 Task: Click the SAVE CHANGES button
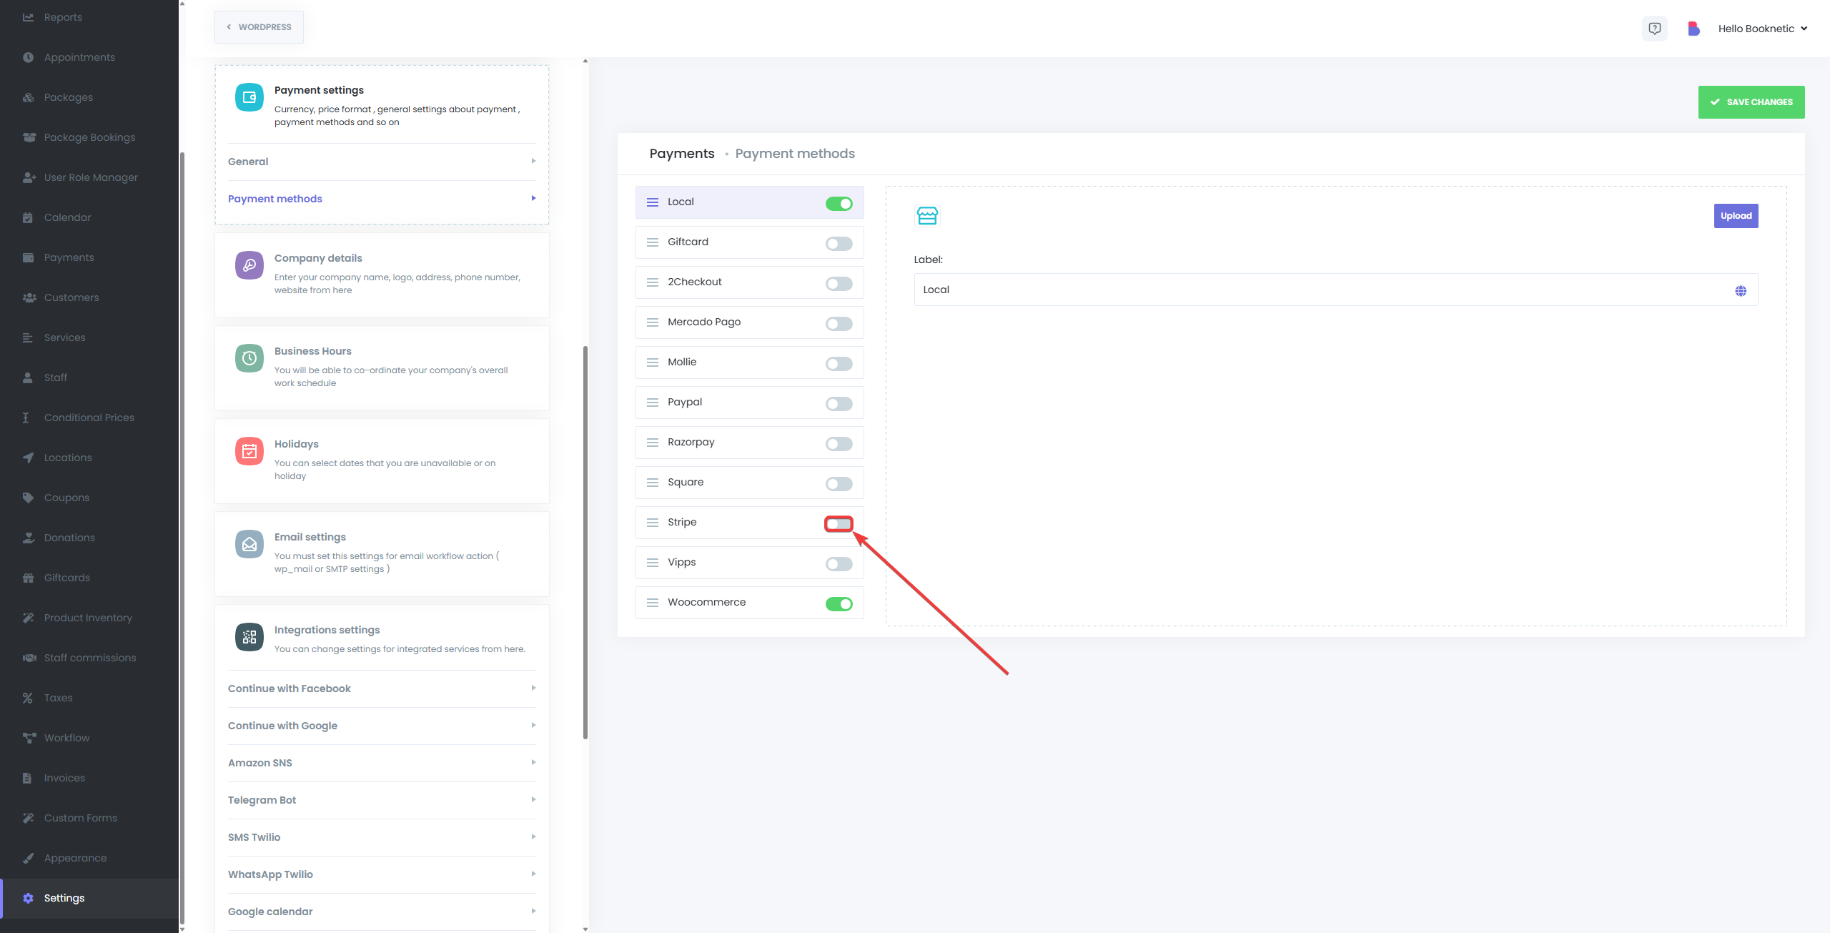click(1751, 102)
